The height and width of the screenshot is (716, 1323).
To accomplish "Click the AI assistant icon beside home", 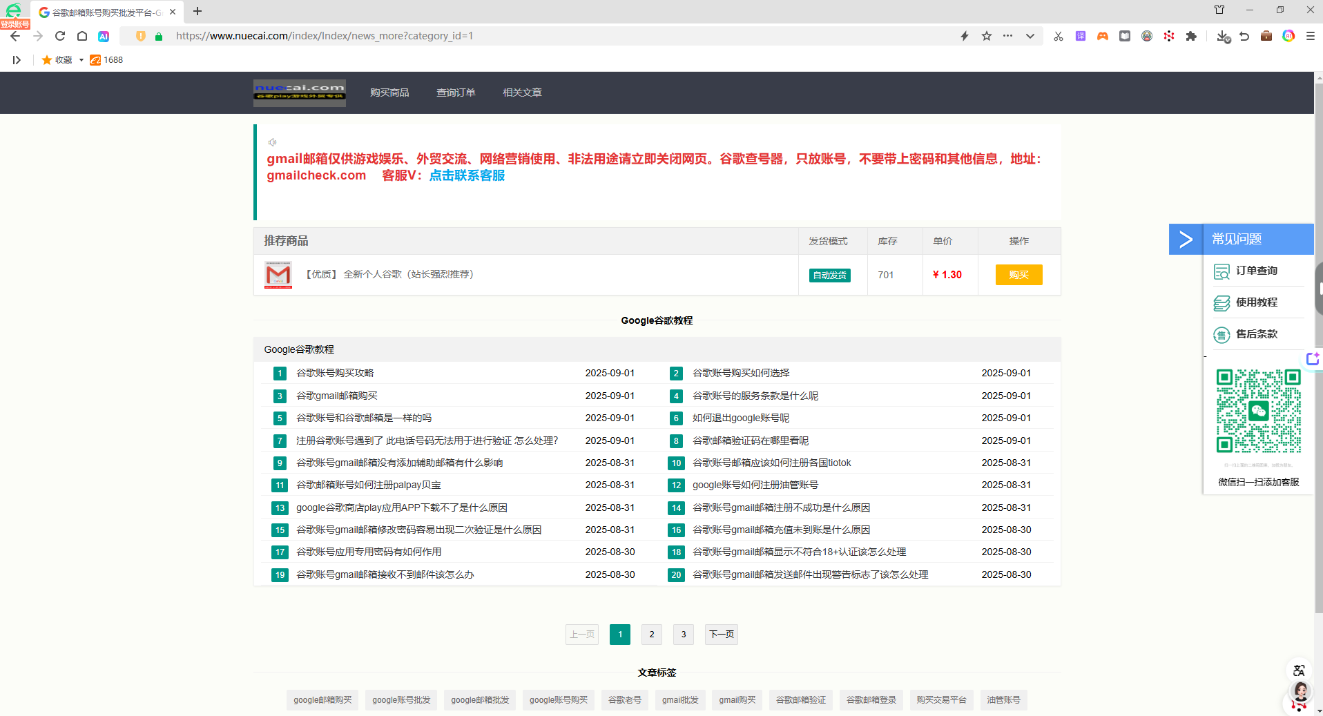I will (x=104, y=36).
